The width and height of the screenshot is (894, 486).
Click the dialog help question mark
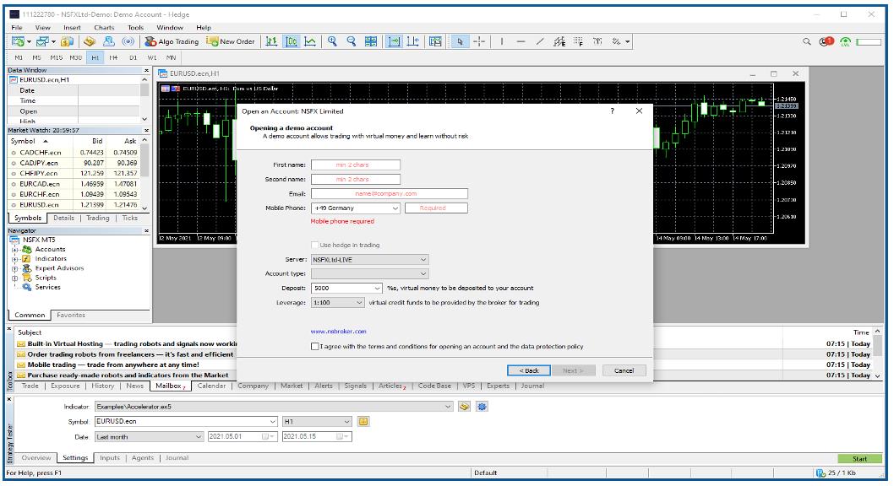[613, 111]
